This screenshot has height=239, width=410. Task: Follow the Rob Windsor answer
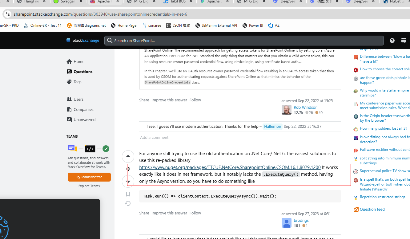click(x=195, y=100)
